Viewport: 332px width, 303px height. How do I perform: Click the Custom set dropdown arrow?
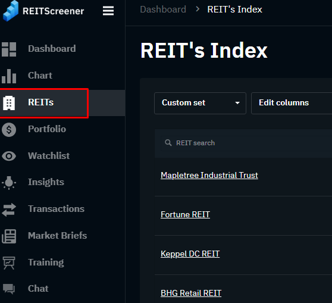(x=237, y=103)
